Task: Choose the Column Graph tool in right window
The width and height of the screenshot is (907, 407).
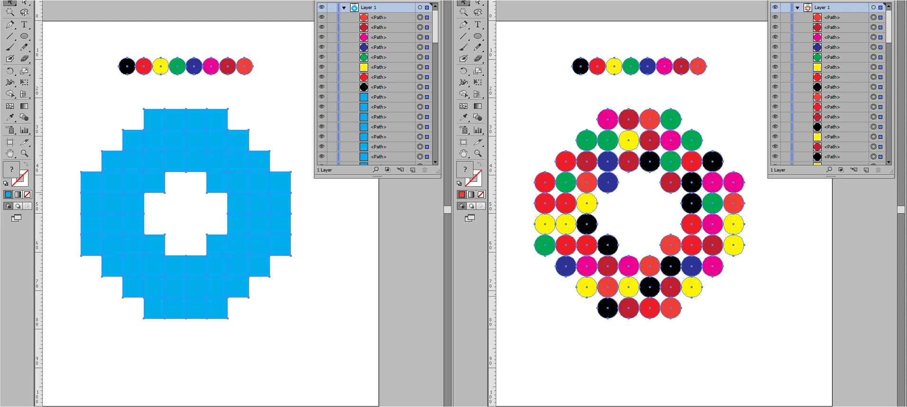Action: coord(478,130)
